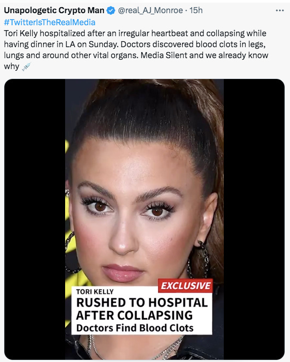This screenshot has height=362, width=290.
Task: Click the TORI KELLY caption label
Action: (x=95, y=292)
